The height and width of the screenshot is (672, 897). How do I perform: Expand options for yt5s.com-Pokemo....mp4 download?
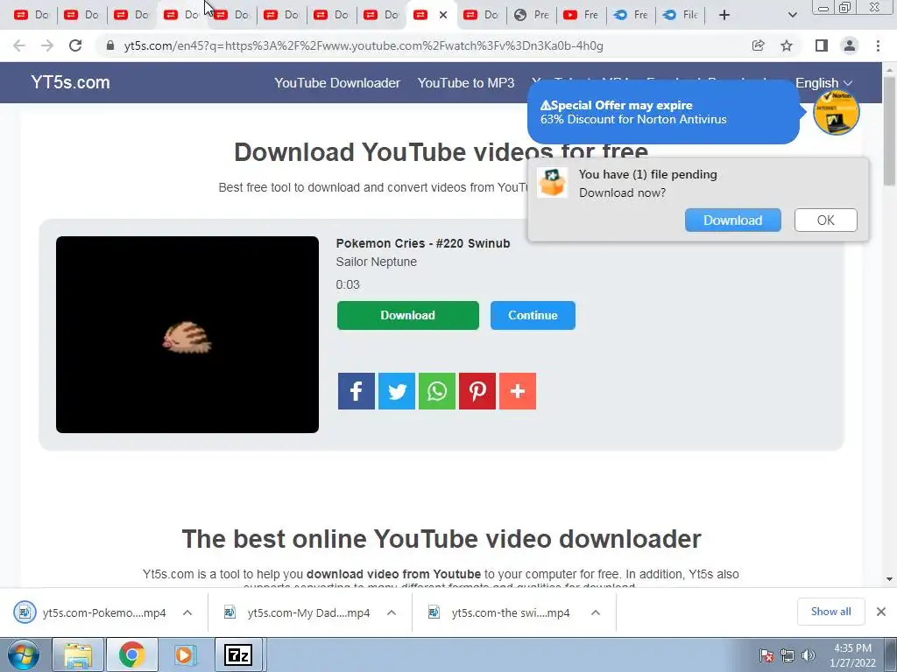click(x=187, y=612)
